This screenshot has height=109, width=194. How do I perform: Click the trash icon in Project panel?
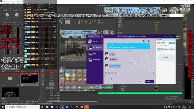tap(38, 102)
